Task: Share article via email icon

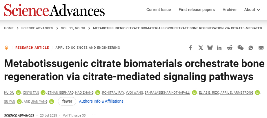Action: [x=261, y=48]
